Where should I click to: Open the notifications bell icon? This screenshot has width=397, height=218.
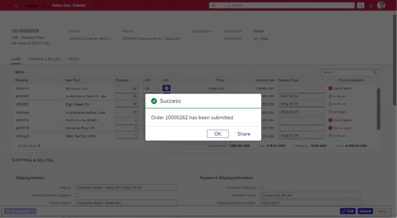pos(370,5)
